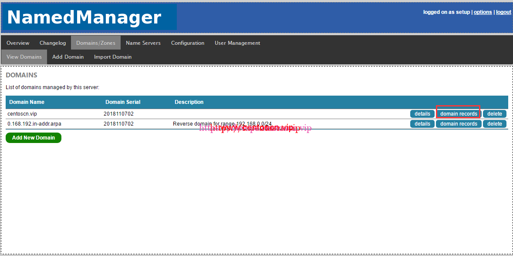Open the Import Domain sub-tab

113,57
